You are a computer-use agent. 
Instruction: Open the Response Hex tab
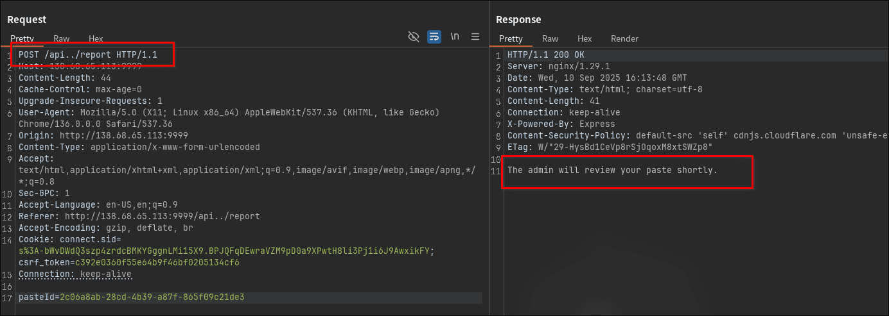pyautogui.click(x=585, y=38)
